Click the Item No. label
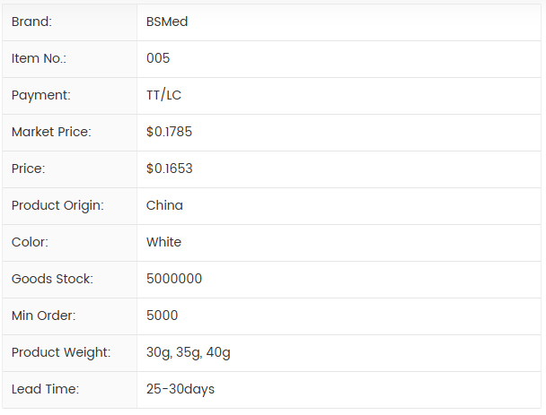546x415 pixels. click(x=39, y=58)
